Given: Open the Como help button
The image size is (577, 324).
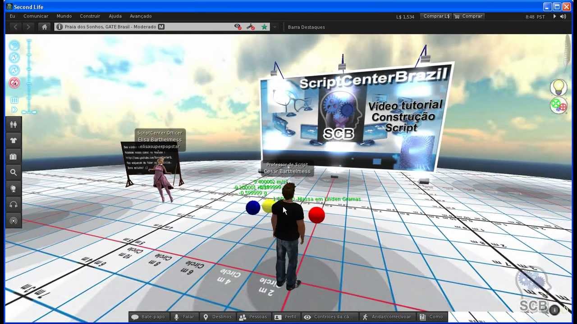Looking at the screenshot, I should pos(432,317).
